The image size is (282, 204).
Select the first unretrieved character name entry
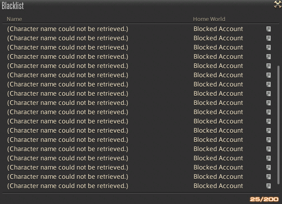(68, 29)
